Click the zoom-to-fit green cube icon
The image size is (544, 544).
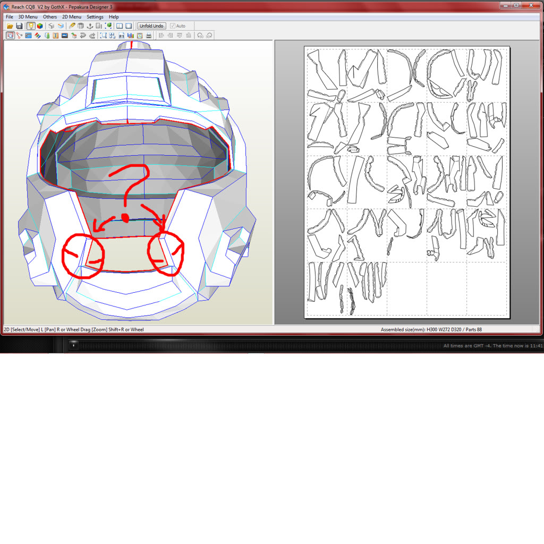(108, 26)
